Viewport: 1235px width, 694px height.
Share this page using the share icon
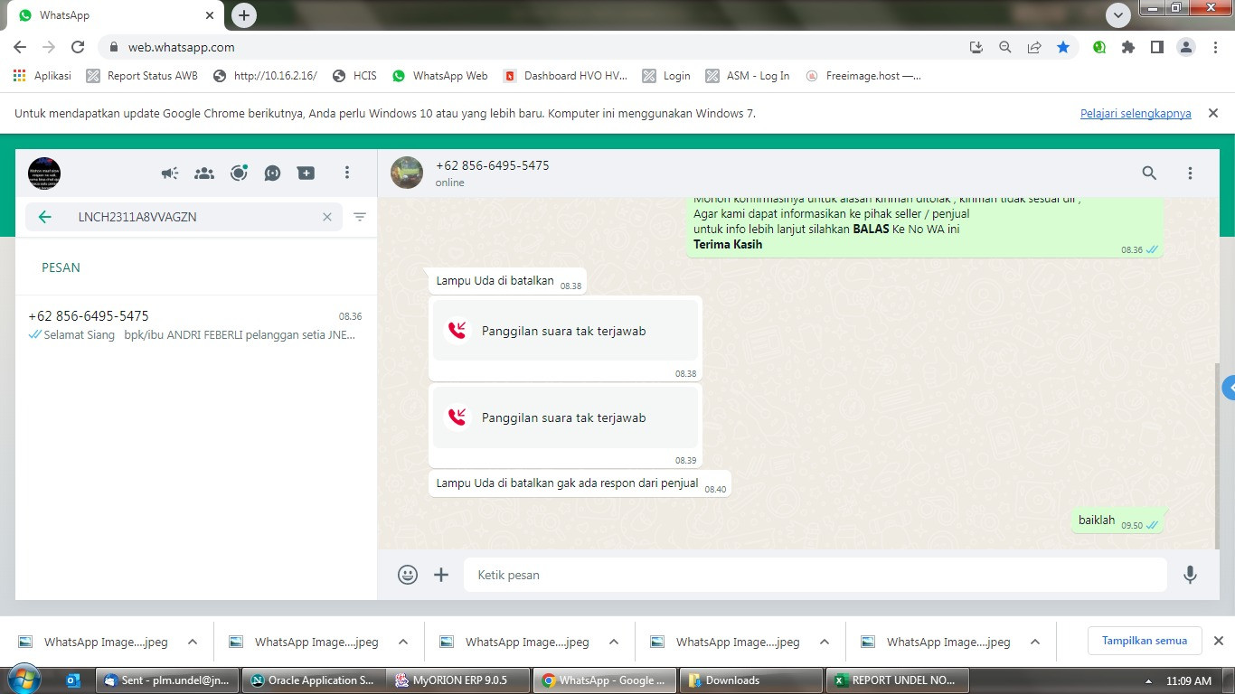(1034, 47)
